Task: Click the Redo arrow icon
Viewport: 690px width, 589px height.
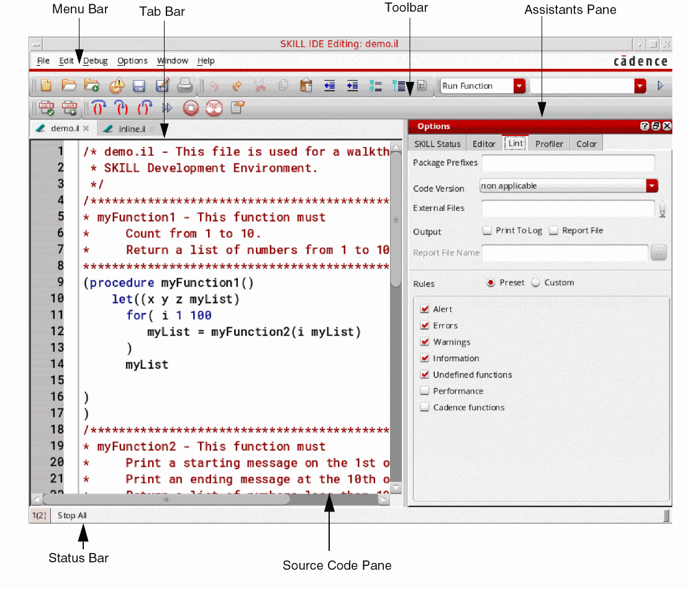Action: [237, 86]
